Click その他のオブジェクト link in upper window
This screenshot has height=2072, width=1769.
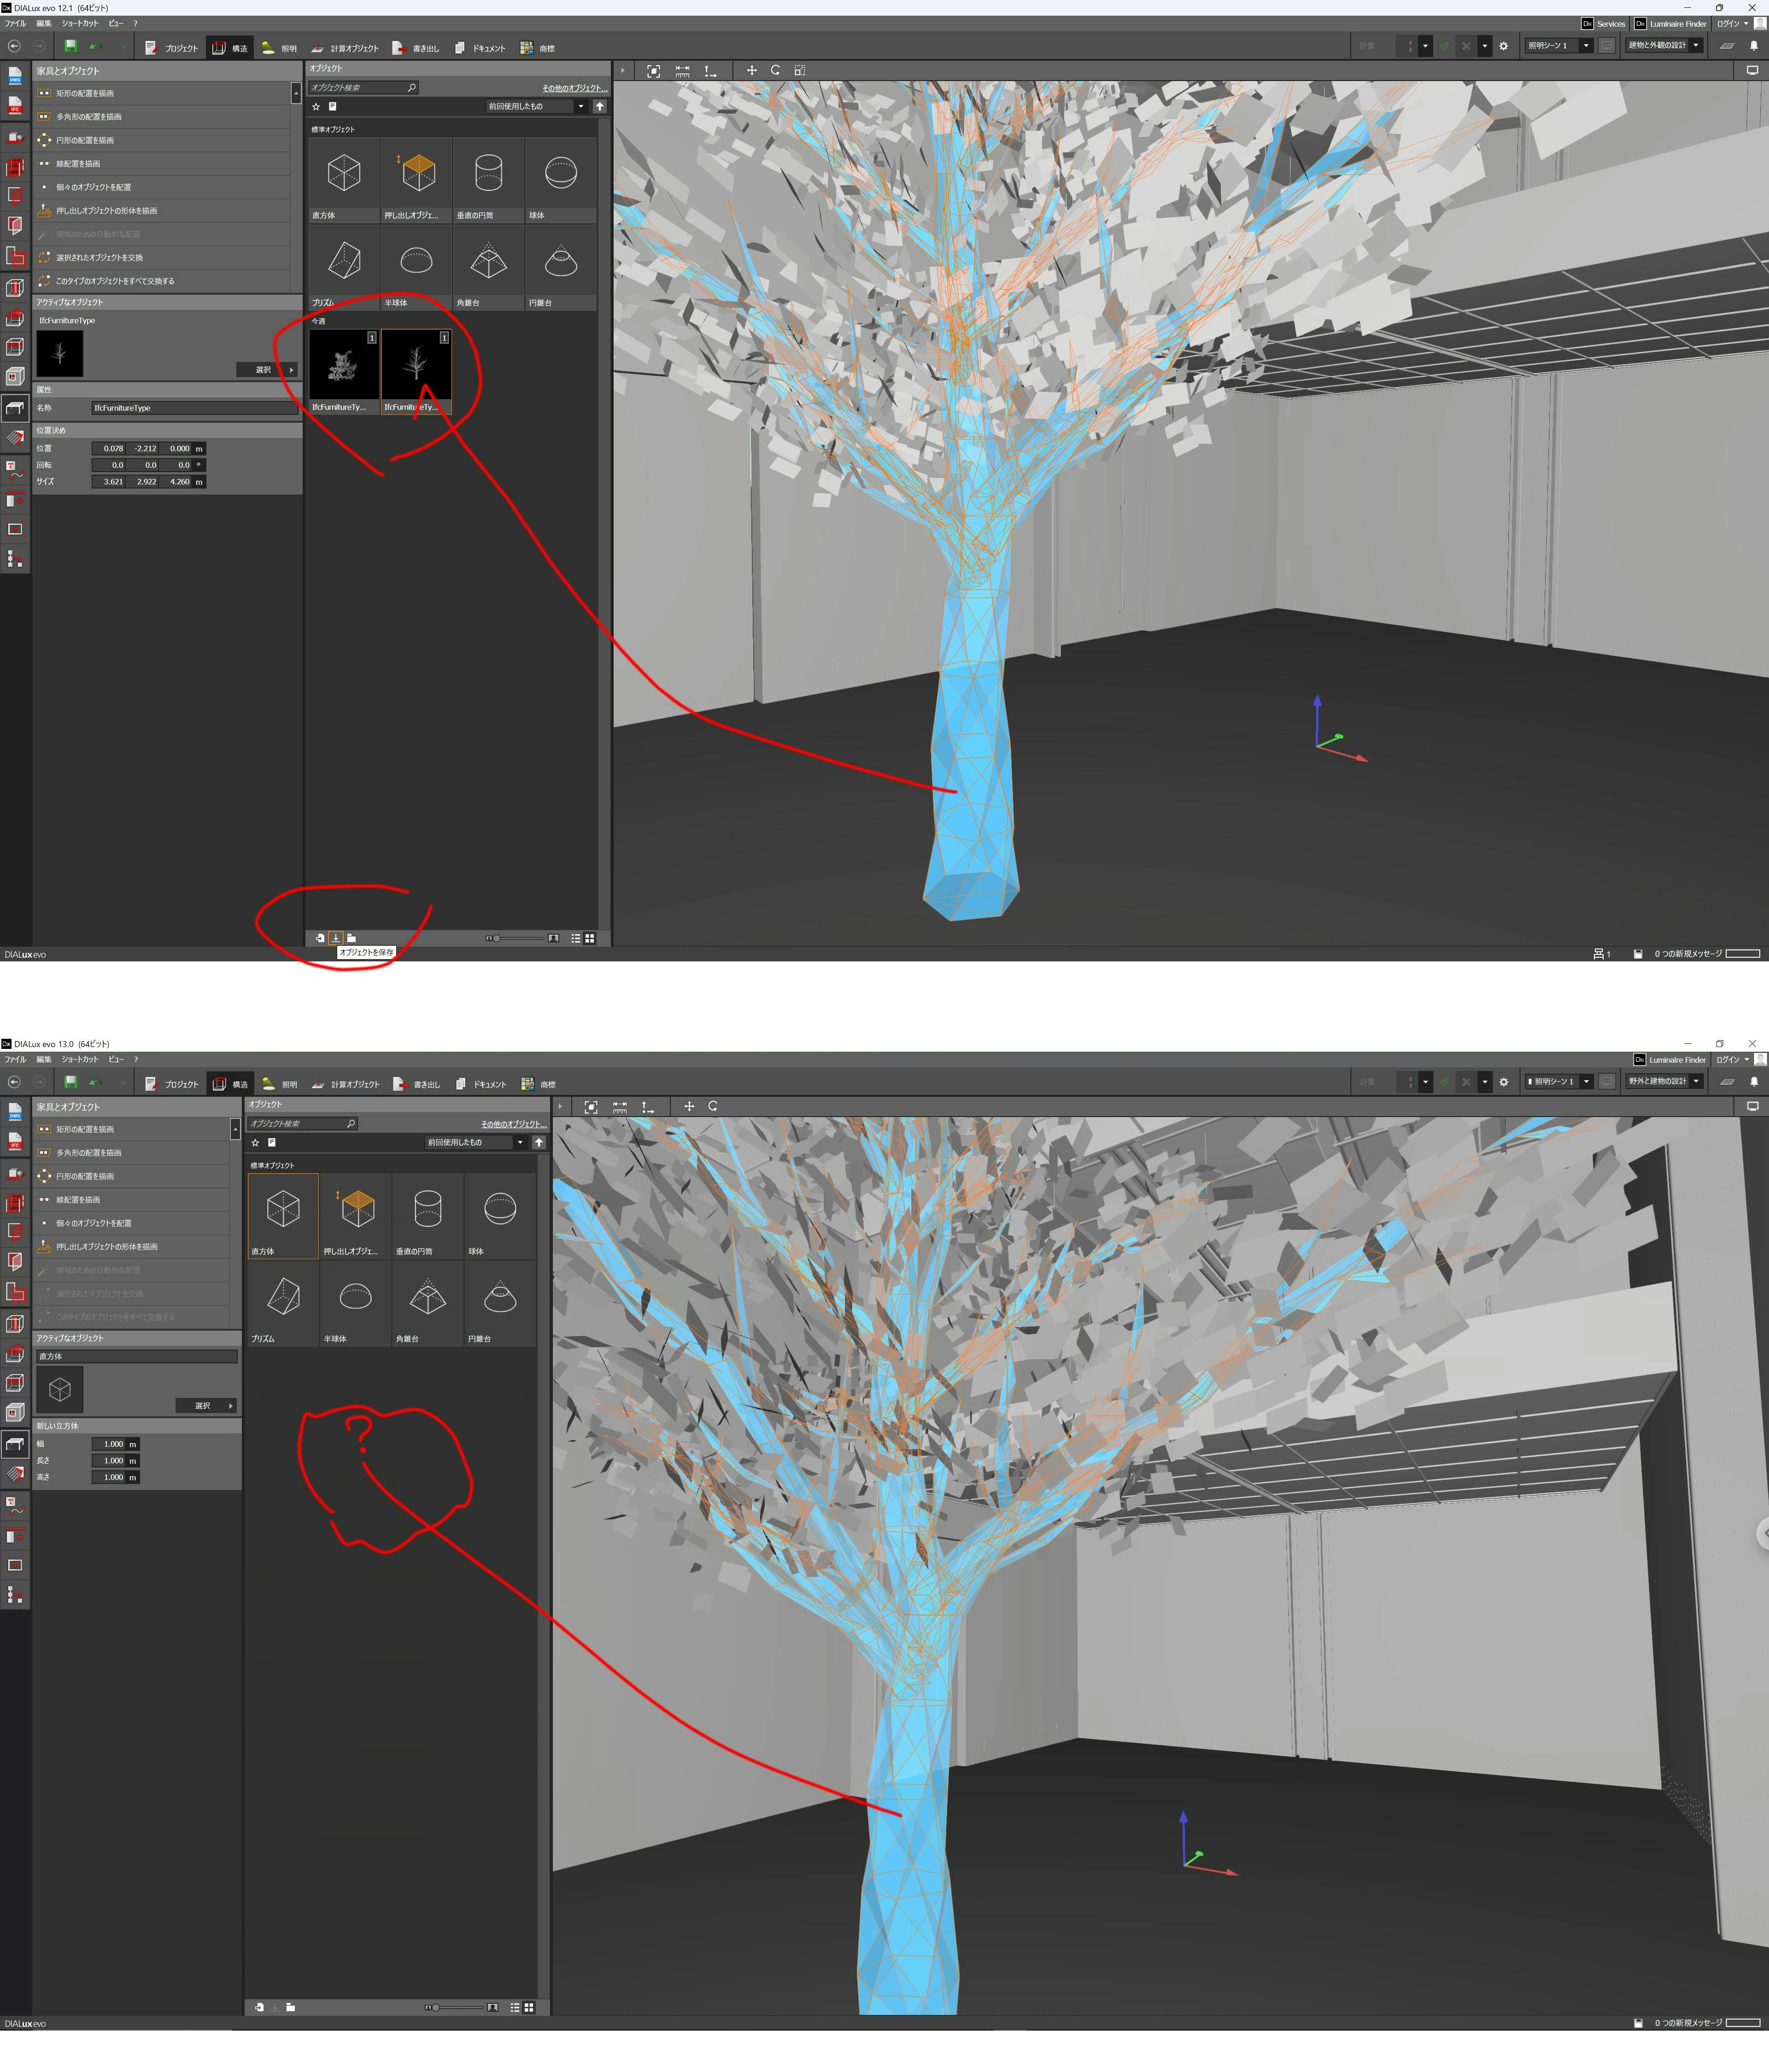[x=574, y=88]
